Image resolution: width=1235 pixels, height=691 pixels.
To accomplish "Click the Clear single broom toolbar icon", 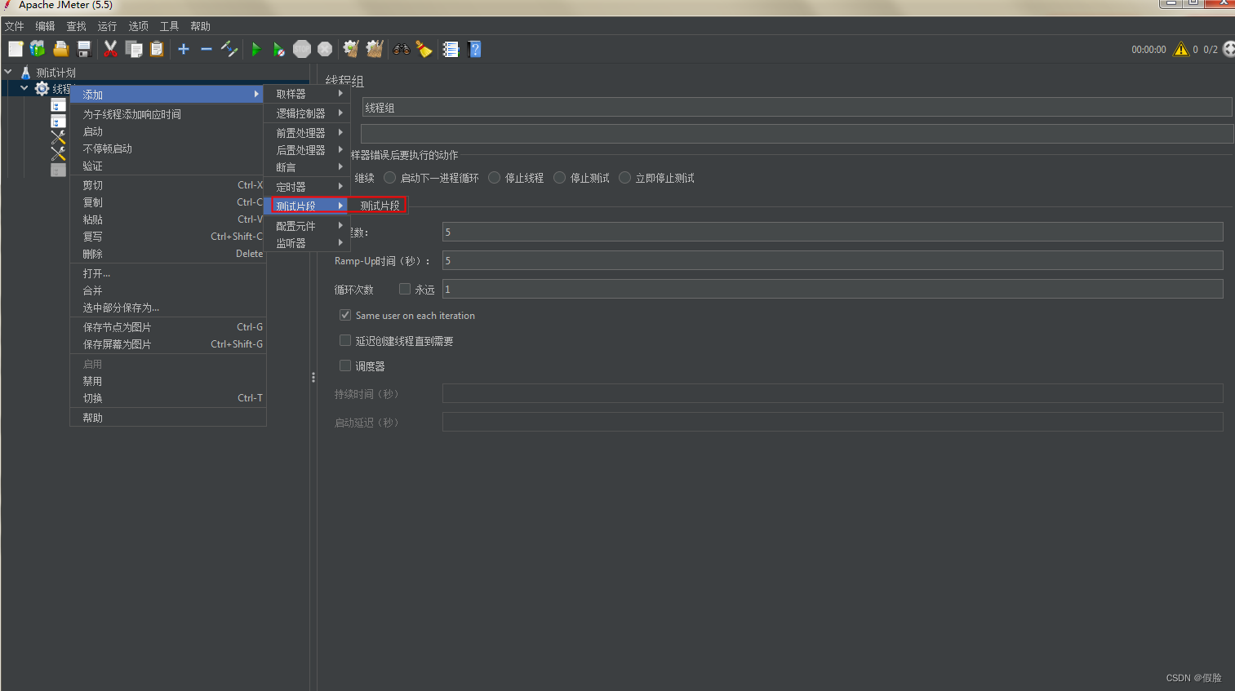I will (x=351, y=49).
